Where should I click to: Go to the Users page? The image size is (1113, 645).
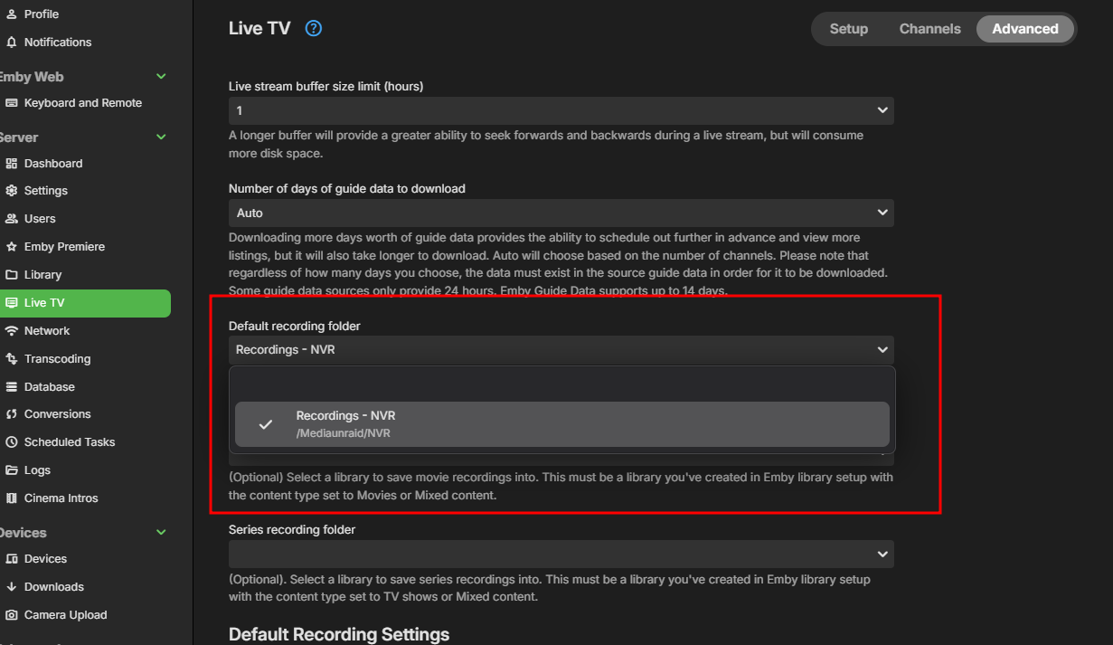(x=40, y=219)
